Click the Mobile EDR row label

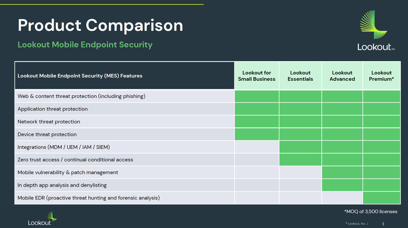click(89, 198)
